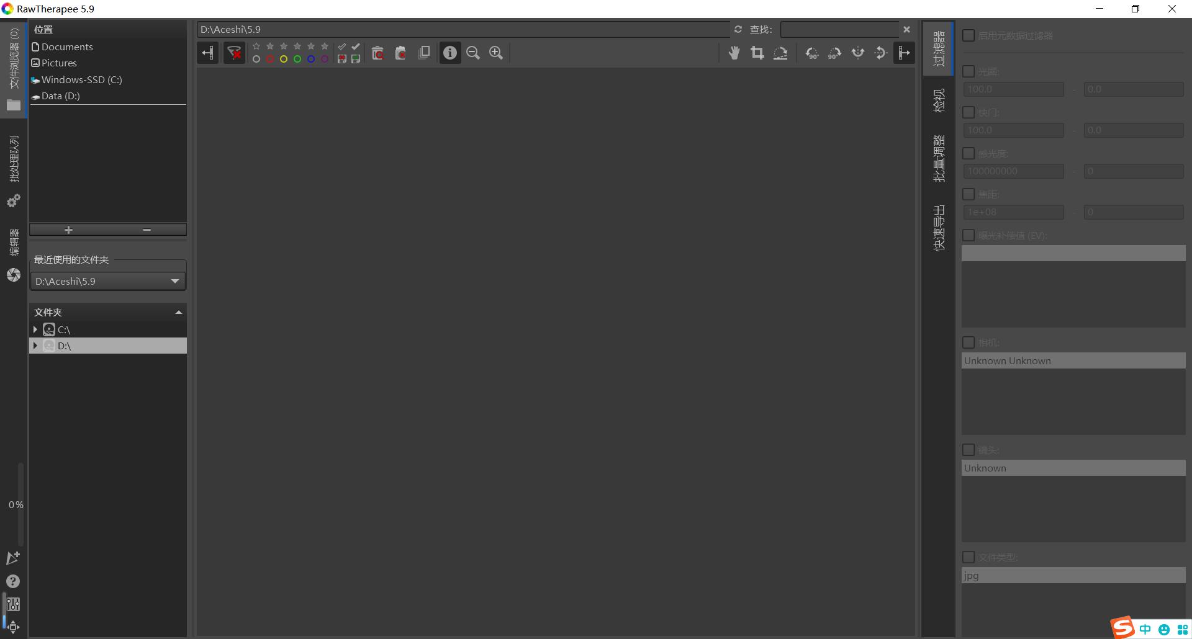1192x639 pixels.
Task: Filter images by yellow color label
Action: pos(284,60)
